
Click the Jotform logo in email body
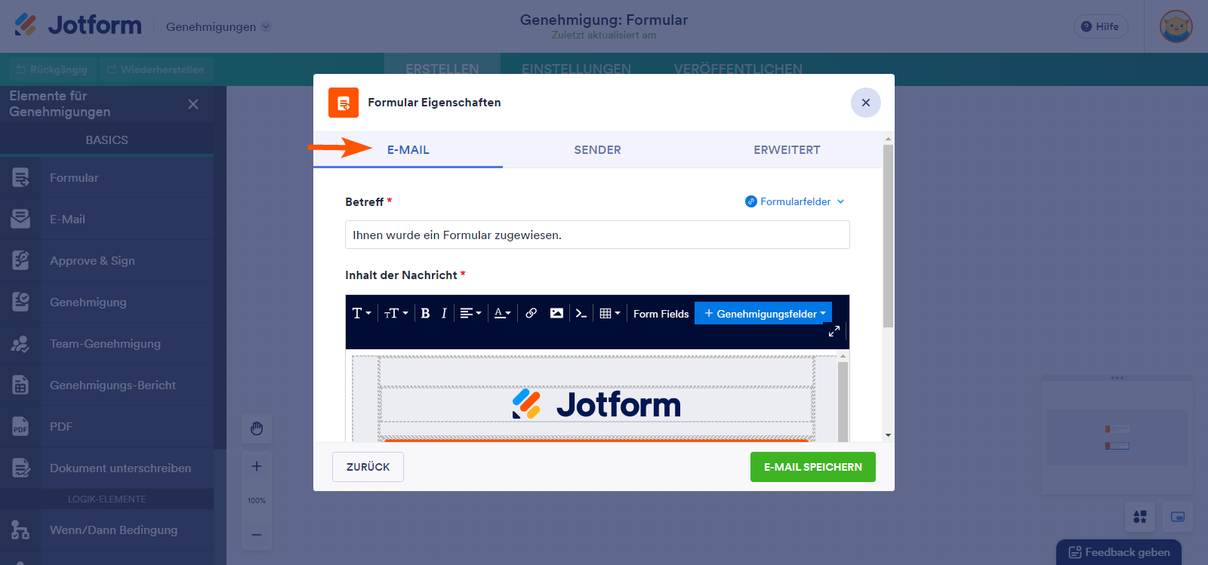pyautogui.click(x=596, y=404)
